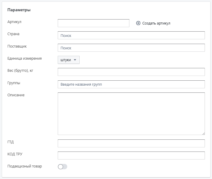Click inside the Описание text area
This screenshot has height=179, width=212.
pyautogui.click(x=131, y=114)
